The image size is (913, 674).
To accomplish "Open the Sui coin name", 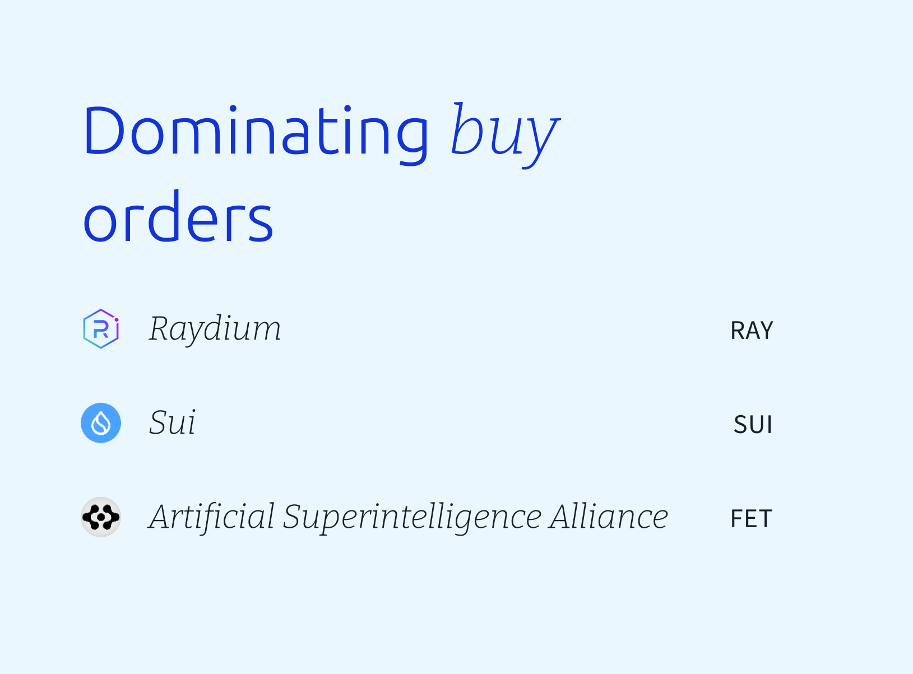I will pyautogui.click(x=172, y=423).
